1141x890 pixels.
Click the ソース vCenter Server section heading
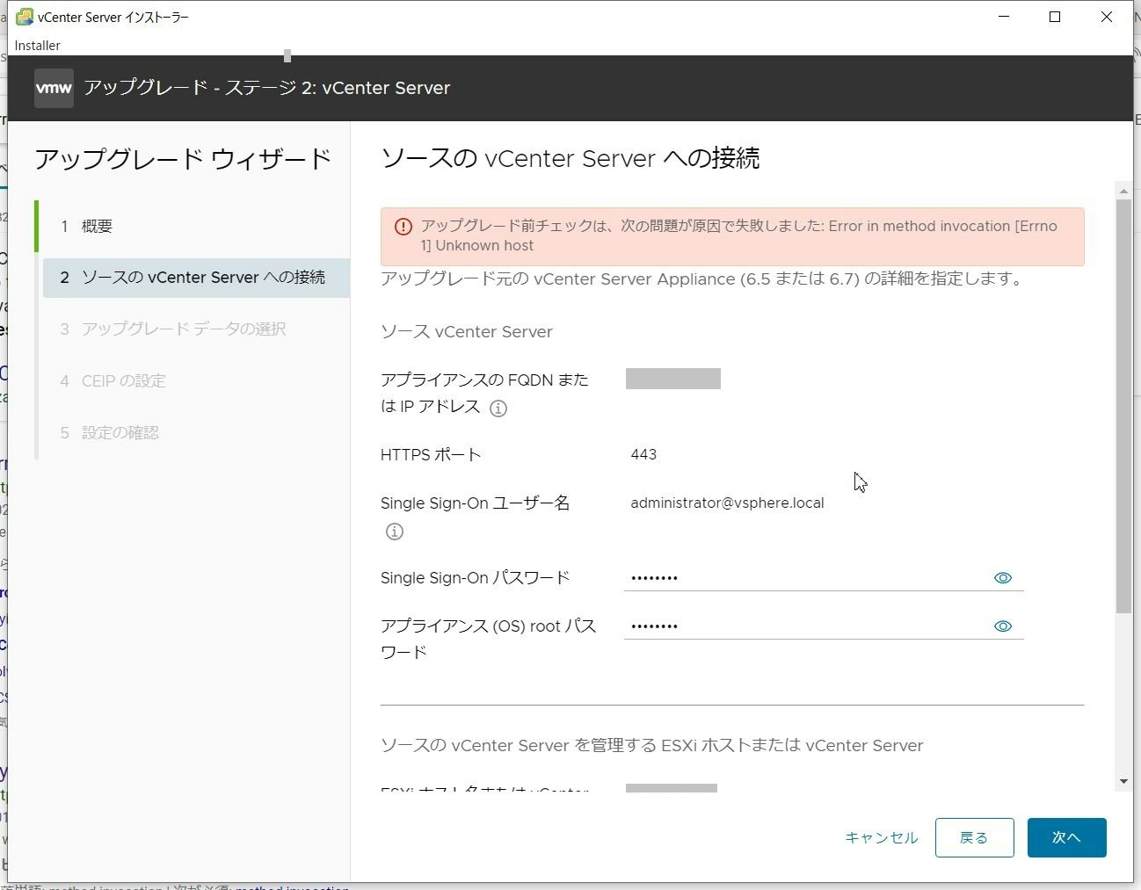coord(467,331)
